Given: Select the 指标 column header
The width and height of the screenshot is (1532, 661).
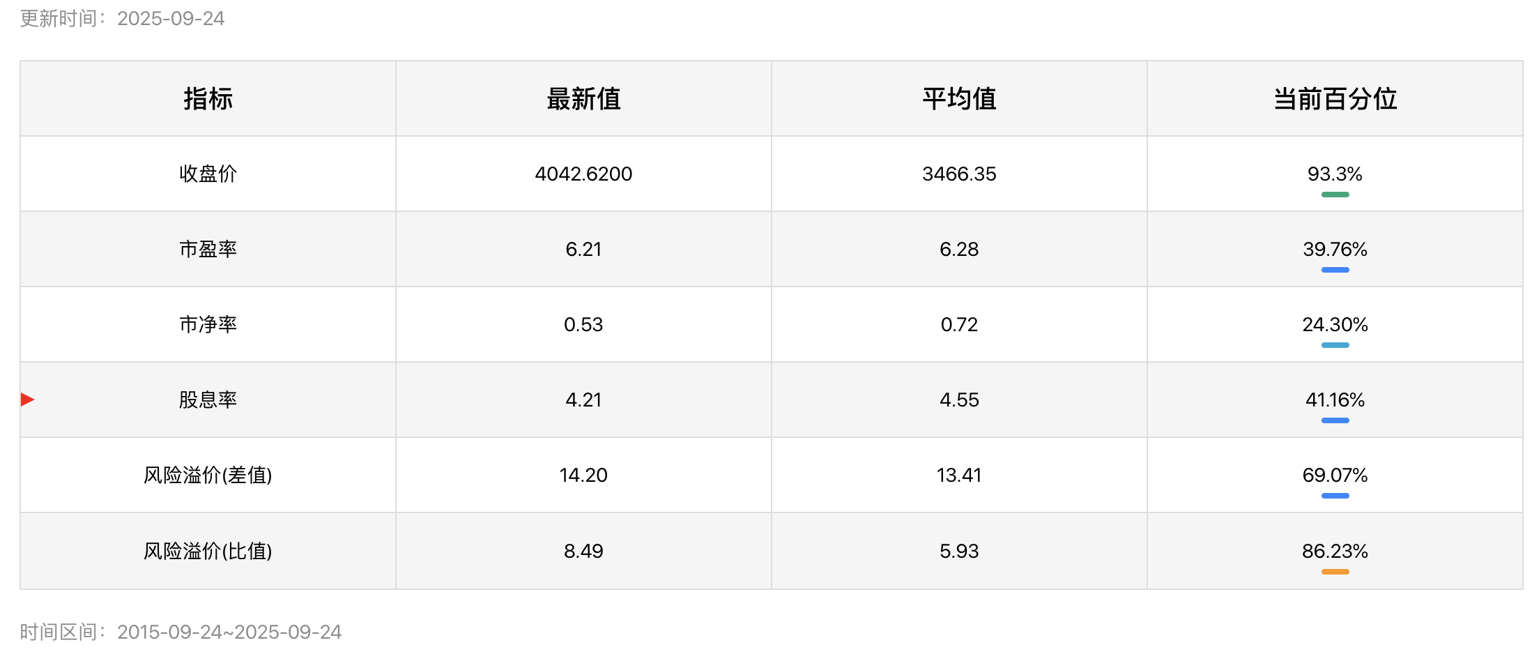Looking at the screenshot, I should click(x=208, y=99).
